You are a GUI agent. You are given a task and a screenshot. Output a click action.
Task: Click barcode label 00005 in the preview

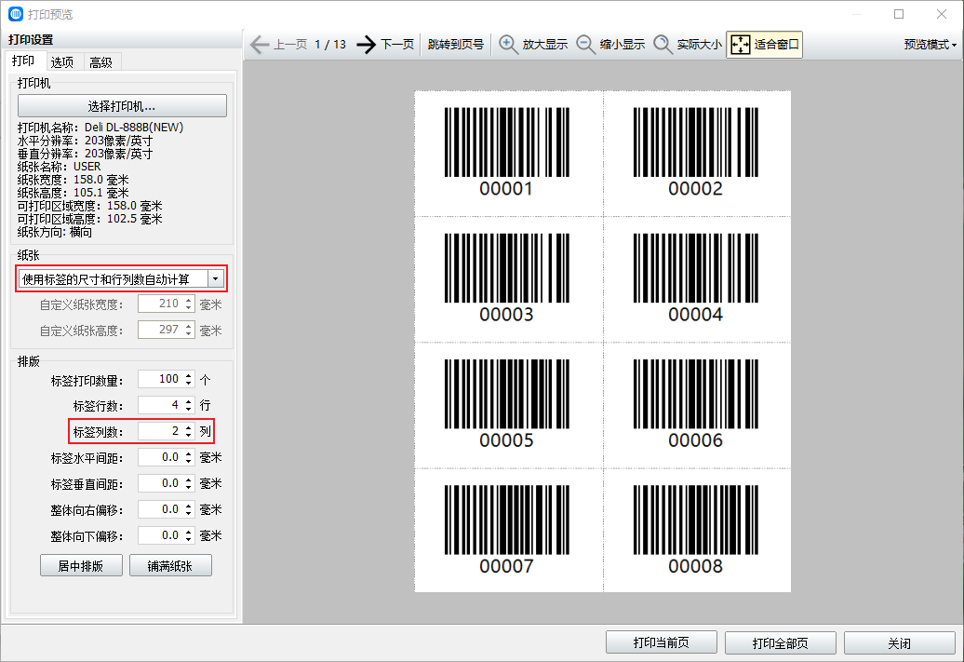pos(507,404)
